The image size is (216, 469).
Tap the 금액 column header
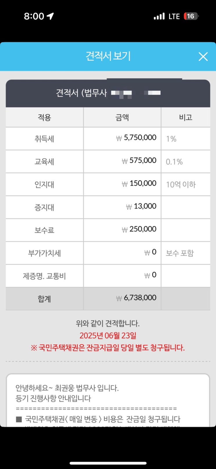tap(122, 117)
